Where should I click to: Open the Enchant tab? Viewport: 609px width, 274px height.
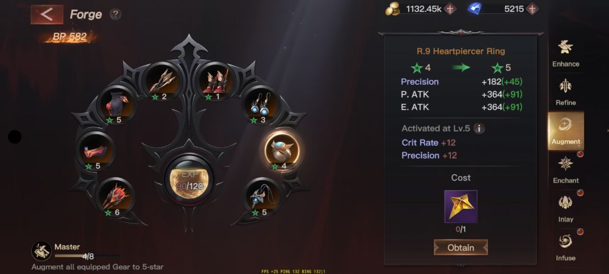tap(566, 170)
